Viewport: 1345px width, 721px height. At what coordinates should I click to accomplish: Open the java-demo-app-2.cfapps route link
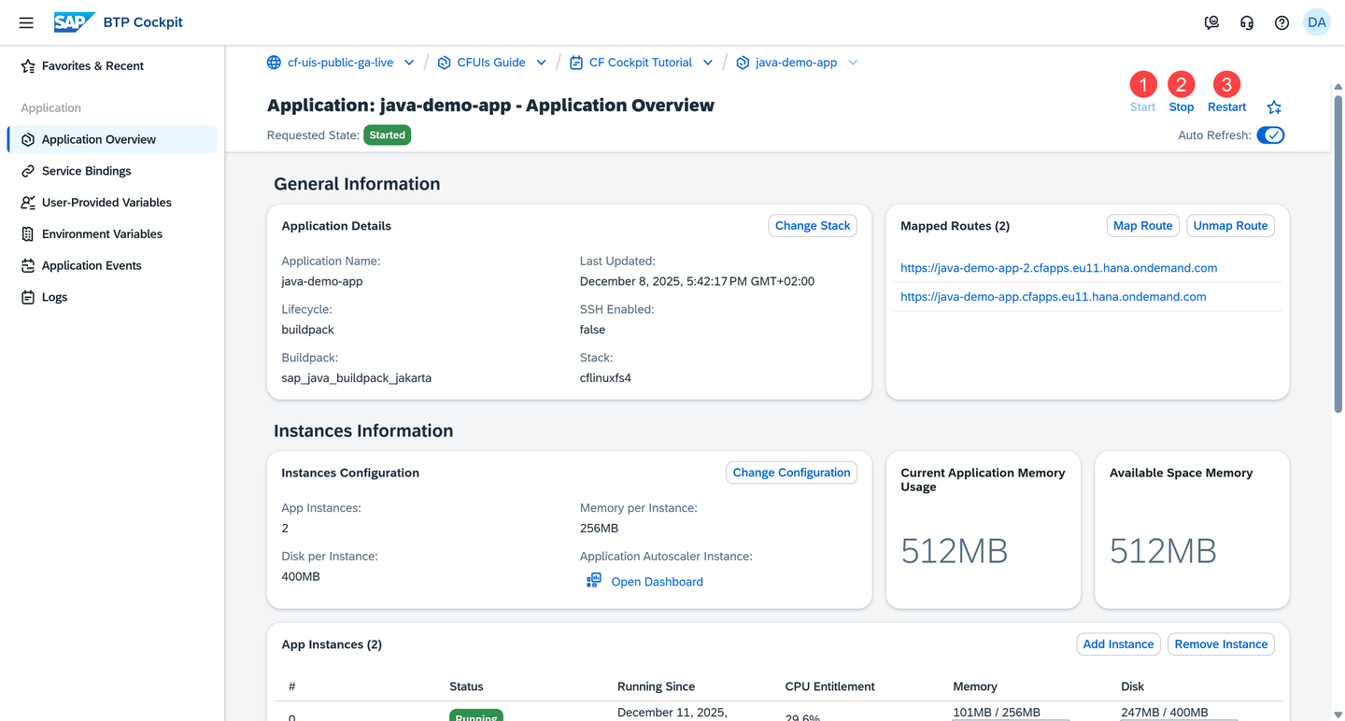pyautogui.click(x=1059, y=268)
